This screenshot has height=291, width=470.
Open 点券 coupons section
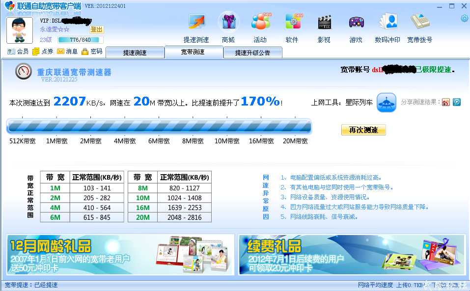click(43, 52)
